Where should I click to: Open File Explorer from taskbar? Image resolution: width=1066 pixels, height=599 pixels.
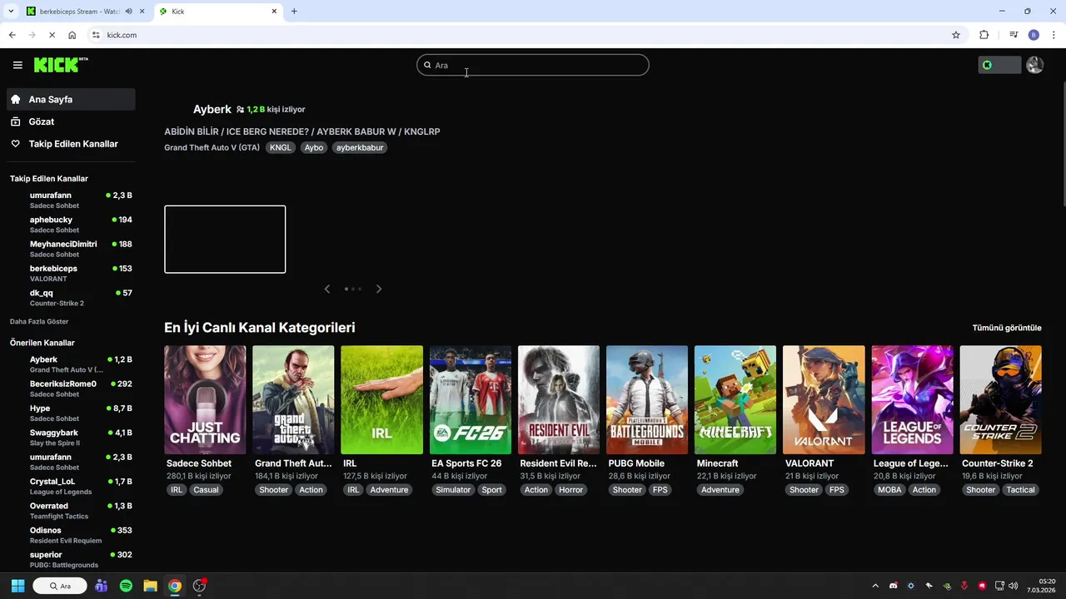pyautogui.click(x=150, y=586)
